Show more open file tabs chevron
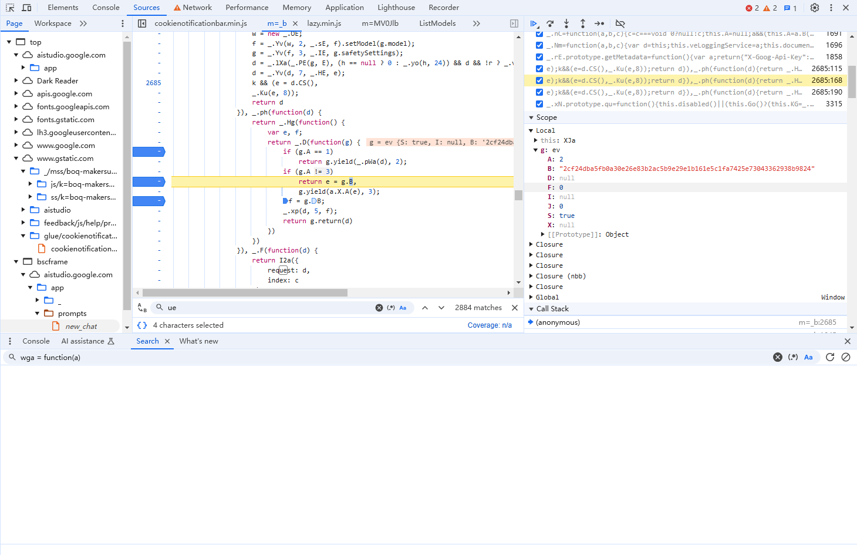The height and width of the screenshot is (555, 857). pos(477,23)
